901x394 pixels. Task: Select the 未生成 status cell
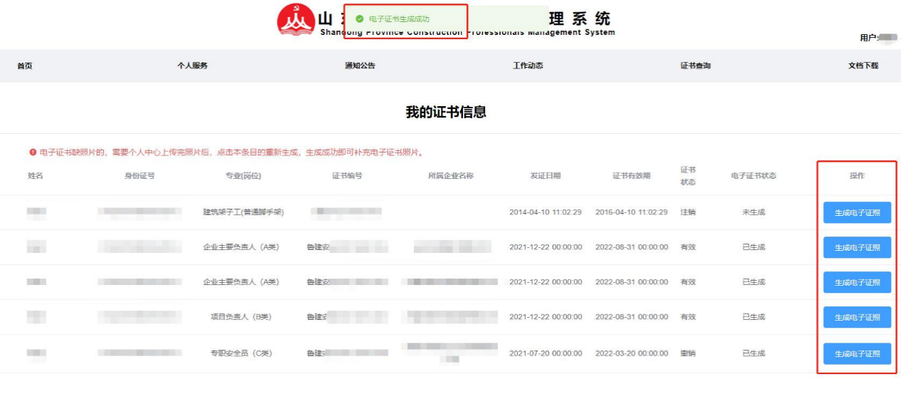tap(753, 212)
